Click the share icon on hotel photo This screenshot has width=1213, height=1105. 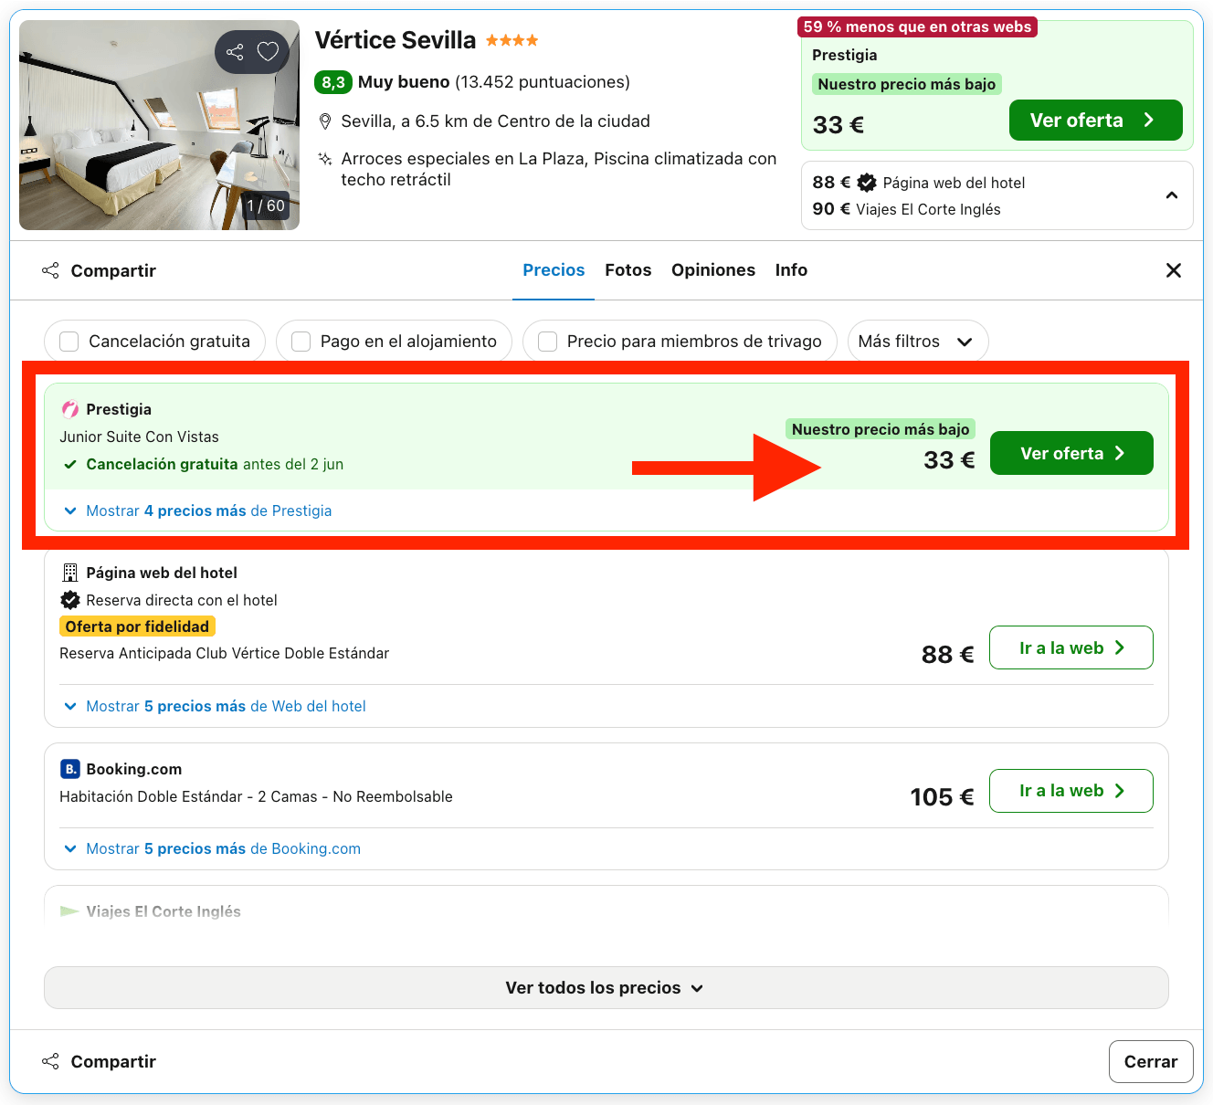click(235, 52)
